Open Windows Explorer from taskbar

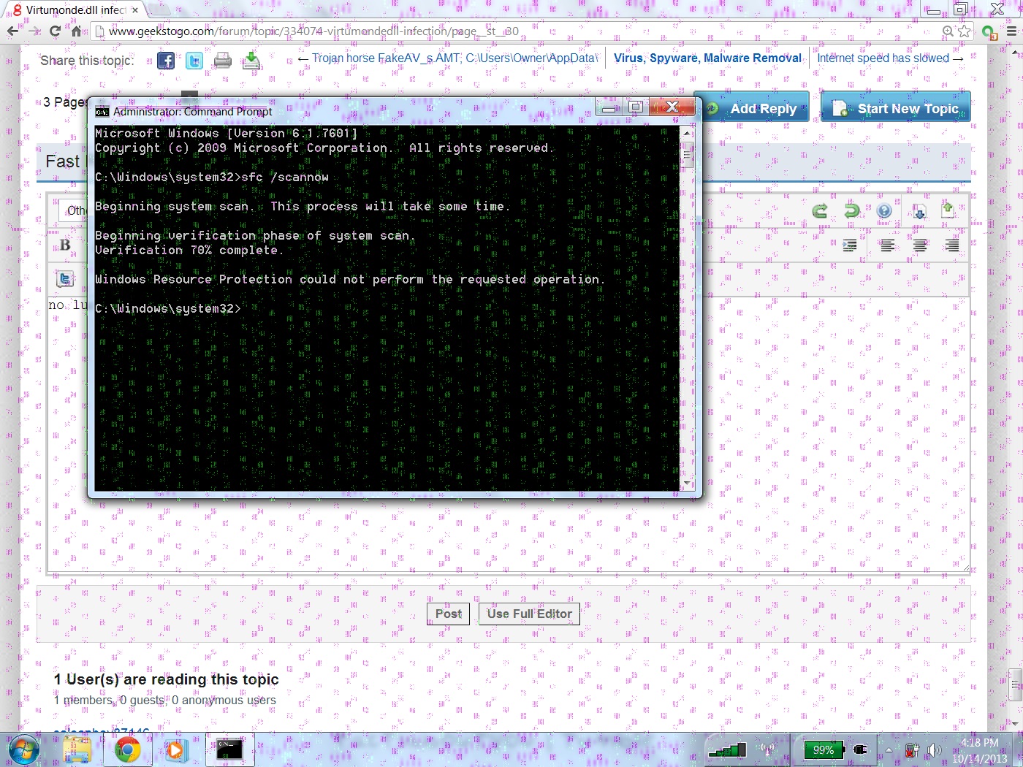(x=77, y=750)
